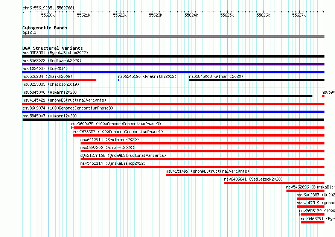Open nsv1034037 (Coe2014) variant label
This screenshot has height=237, width=335.
click(x=45, y=68)
